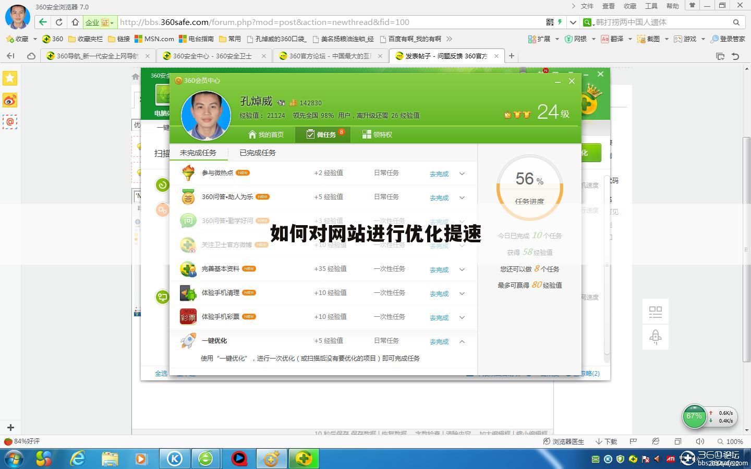
Task: Click the speaker mute icon in status bar
Action: tap(700, 441)
